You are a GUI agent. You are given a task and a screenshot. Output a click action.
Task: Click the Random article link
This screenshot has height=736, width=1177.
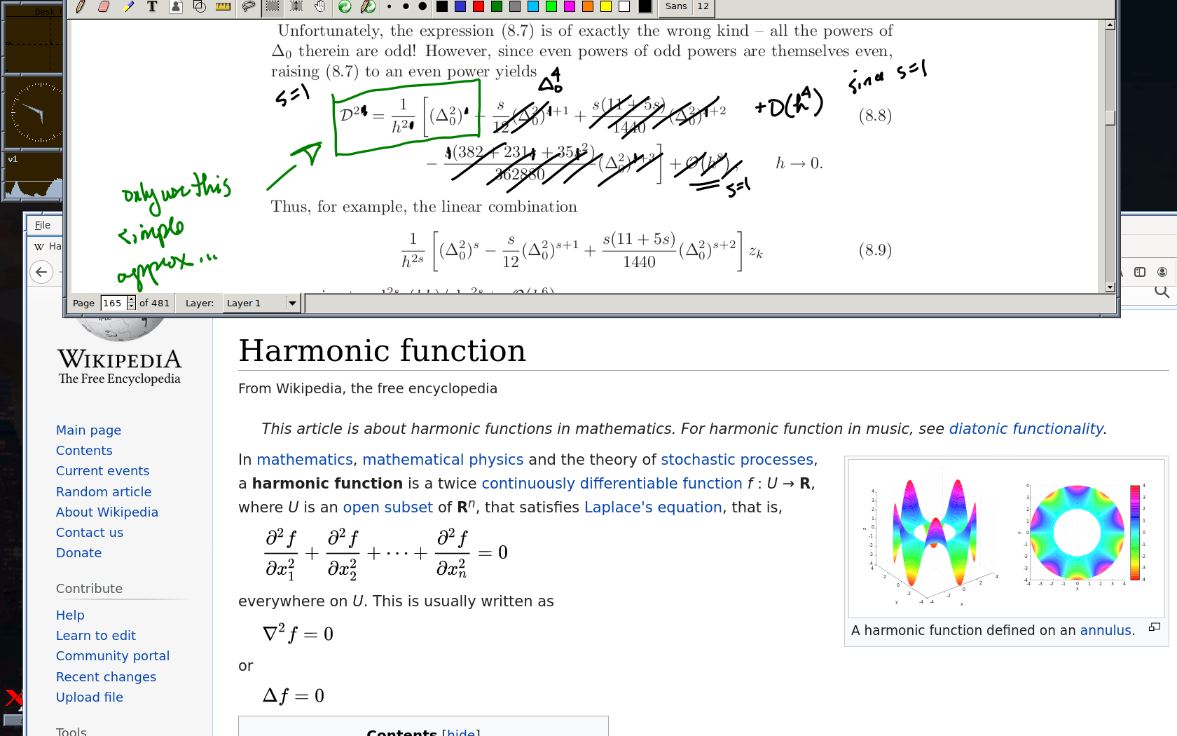coord(104,492)
